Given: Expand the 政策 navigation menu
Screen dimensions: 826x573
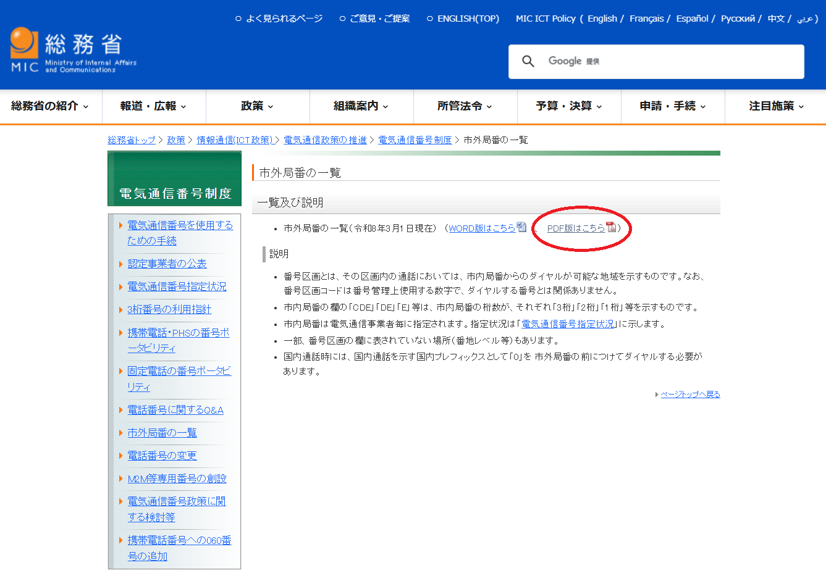Looking at the screenshot, I should click(x=258, y=106).
